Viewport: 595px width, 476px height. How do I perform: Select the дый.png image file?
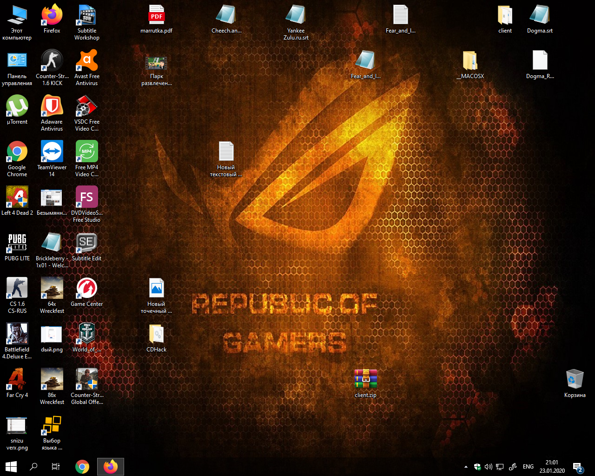click(52, 338)
